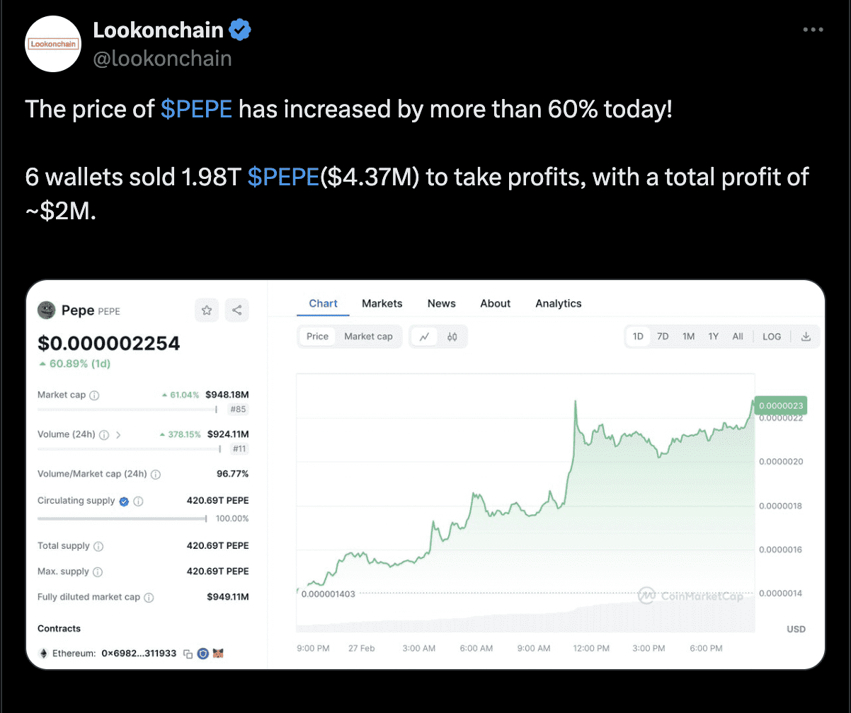Open the tweet options ellipsis menu

coord(812,29)
